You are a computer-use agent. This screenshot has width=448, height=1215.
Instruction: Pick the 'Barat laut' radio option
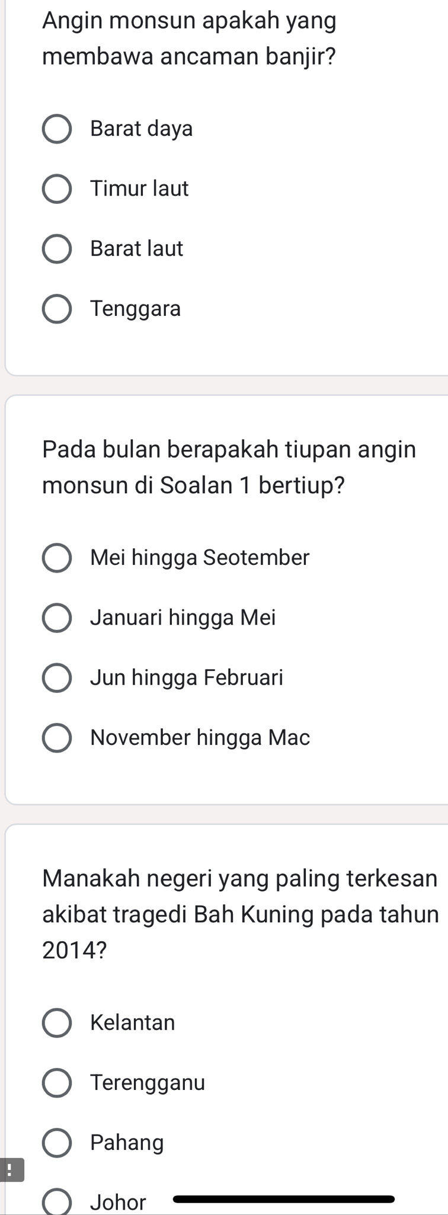coord(57,249)
